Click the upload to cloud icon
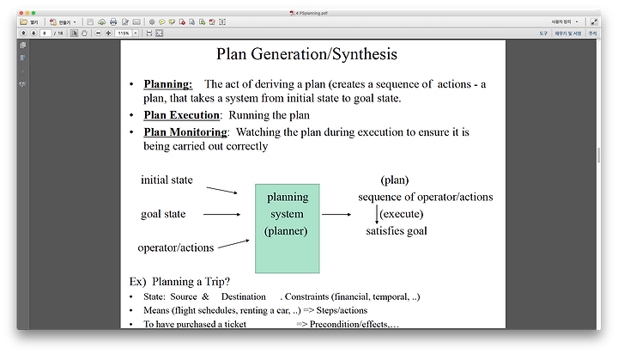Image resolution: width=618 pixels, height=354 pixels. point(101,22)
